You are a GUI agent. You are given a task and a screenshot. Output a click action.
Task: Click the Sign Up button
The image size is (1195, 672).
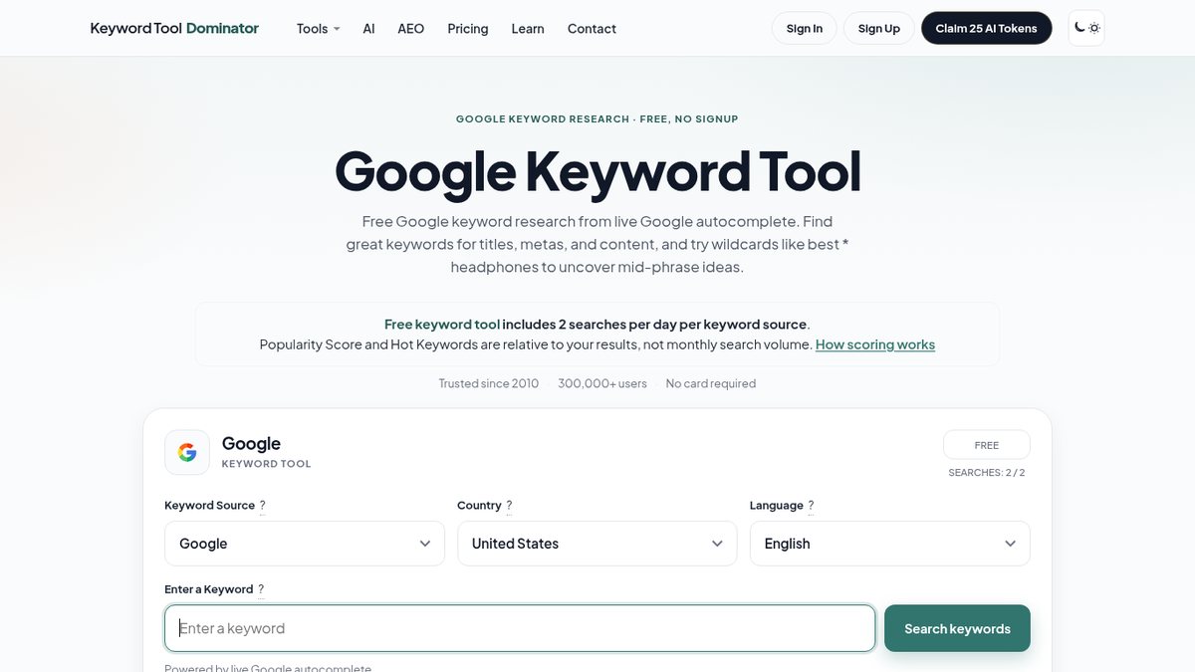pos(879,28)
